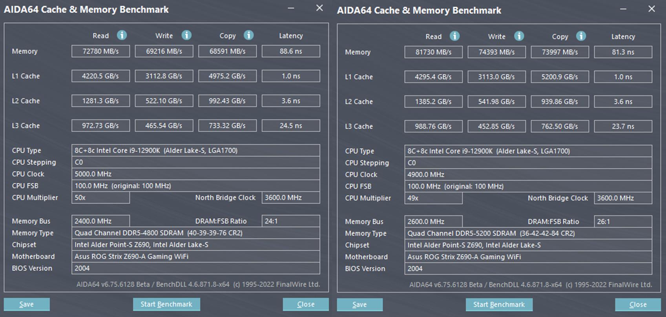Screen dimensions: 666x317
Task: Click the Write info icon in right window
Action: coord(519,36)
